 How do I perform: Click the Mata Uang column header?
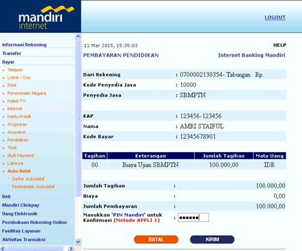[269, 156]
